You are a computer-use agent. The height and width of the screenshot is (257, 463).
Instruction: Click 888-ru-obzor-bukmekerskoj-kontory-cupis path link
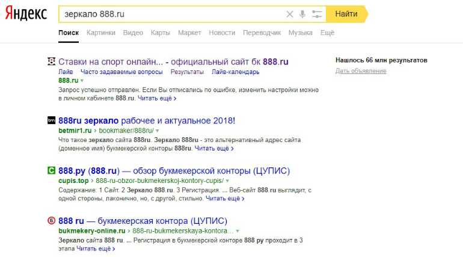[x=160, y=181]
